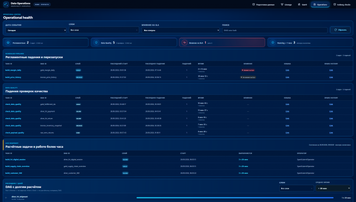
Task: Open check_data_quality for gold_fulfillment_sla
Action: coord(13,104)
